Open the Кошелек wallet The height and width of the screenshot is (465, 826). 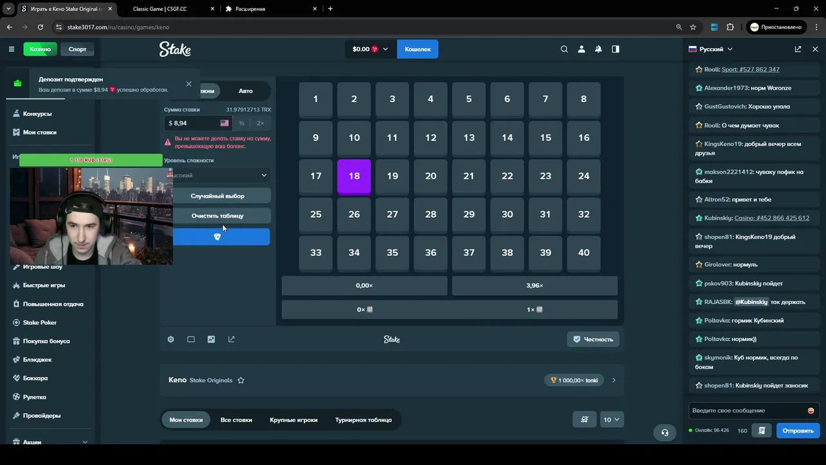418,49
